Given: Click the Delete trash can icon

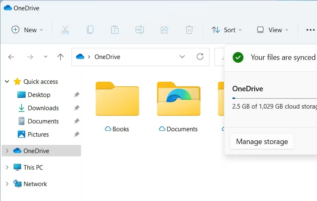Looking at the screenshot, I should click(189, 30).
